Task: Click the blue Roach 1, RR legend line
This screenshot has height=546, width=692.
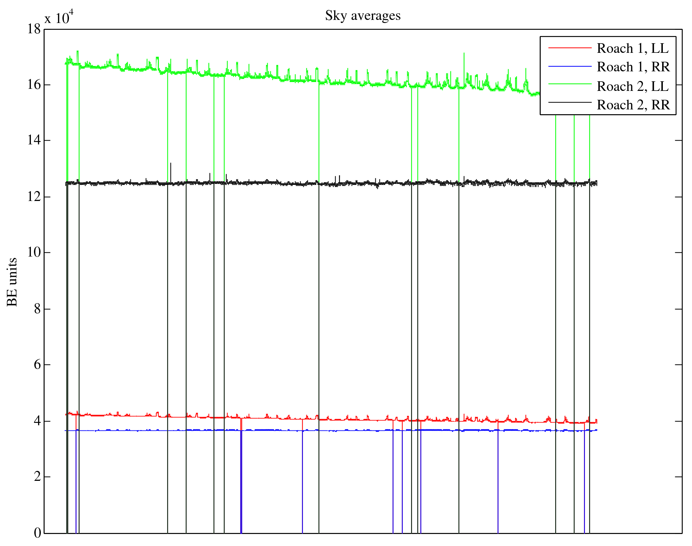Action: tap(570, 66)
